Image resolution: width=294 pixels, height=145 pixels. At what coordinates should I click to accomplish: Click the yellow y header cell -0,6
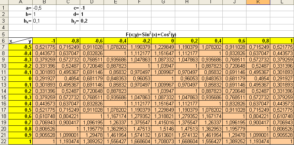coord(92,41)
